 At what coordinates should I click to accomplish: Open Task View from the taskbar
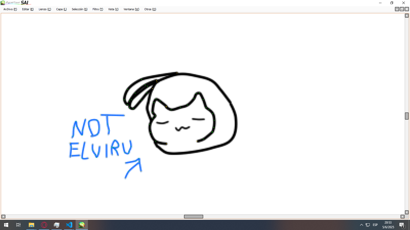[18, 225]
